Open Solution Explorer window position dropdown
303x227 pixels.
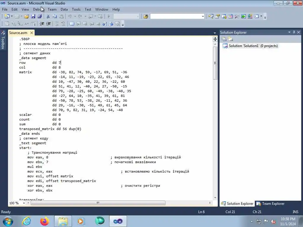289,32
